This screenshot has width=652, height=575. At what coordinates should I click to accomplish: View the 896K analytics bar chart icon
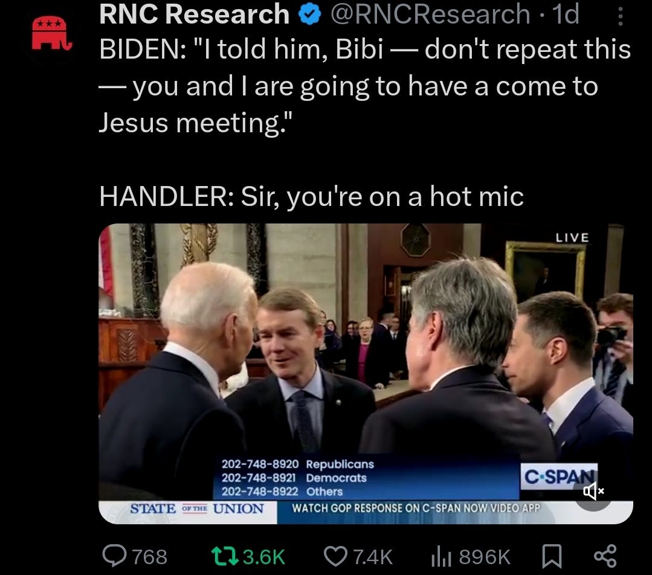441,556
